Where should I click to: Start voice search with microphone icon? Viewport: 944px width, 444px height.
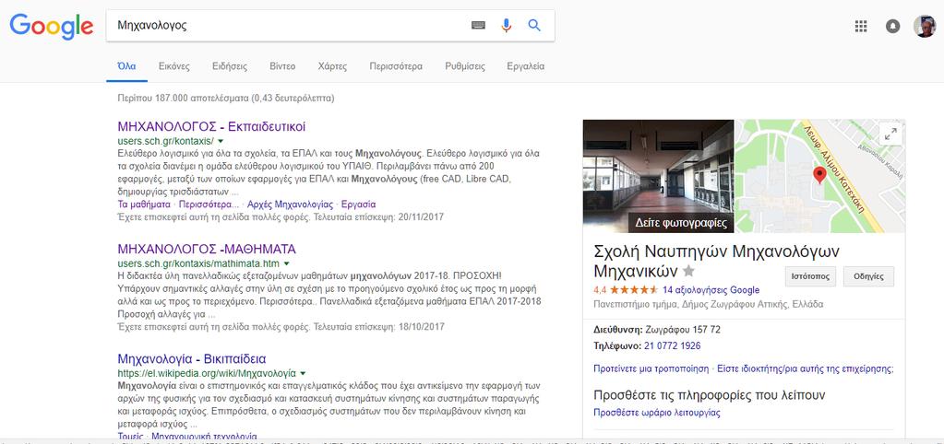click(x=506, y=25)
